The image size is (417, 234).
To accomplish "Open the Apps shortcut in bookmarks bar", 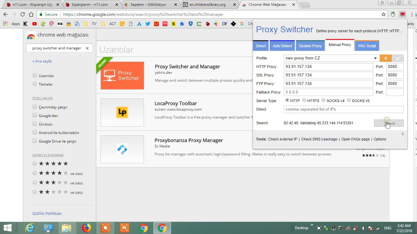I will click(12, 24).
